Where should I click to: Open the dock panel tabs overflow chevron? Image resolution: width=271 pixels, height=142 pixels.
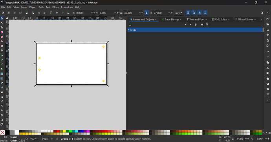click(262, 19)
